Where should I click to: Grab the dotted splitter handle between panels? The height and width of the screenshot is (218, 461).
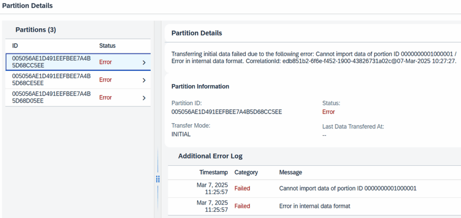click(158, 179)
